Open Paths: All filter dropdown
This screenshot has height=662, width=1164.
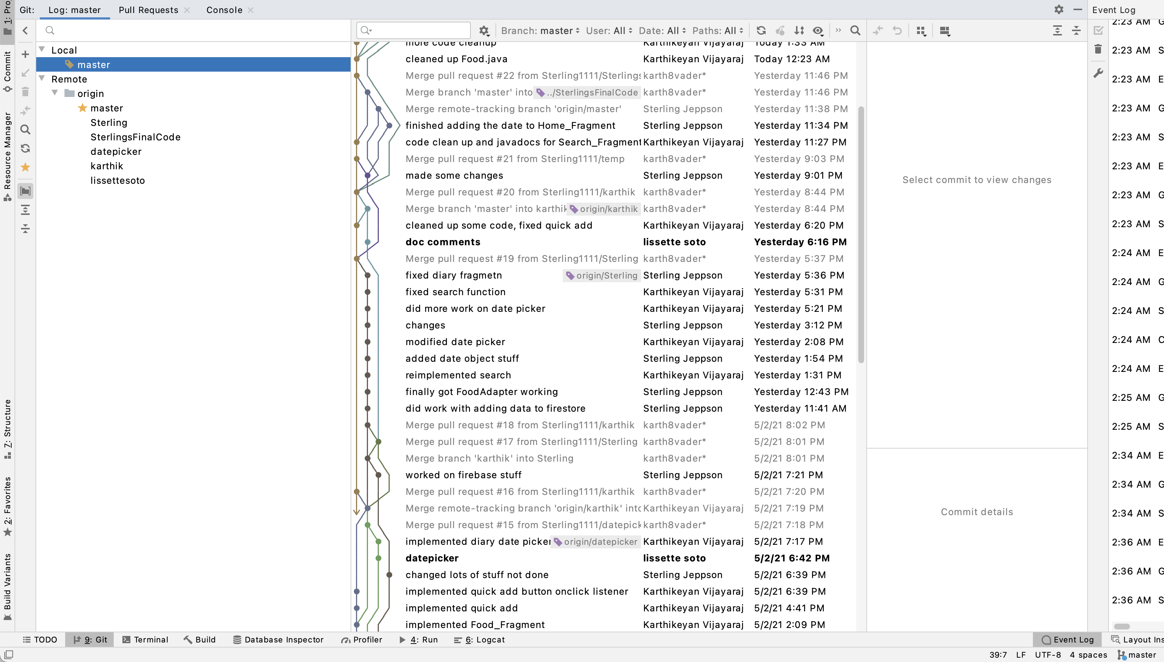[x=717, y=30]
